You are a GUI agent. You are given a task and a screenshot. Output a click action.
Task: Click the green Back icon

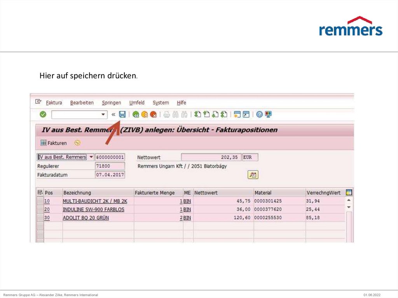[136, 115]
